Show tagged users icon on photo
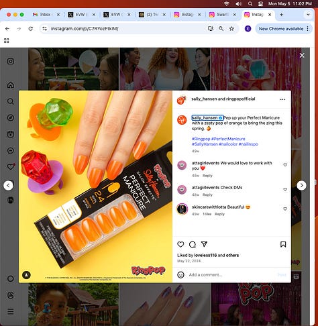318x326 pixels. tap(26, 275)
